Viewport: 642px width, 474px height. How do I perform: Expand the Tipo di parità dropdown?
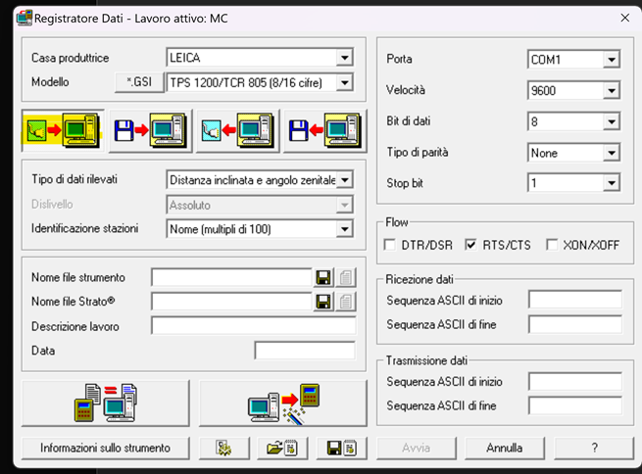(x=612, y=153)
